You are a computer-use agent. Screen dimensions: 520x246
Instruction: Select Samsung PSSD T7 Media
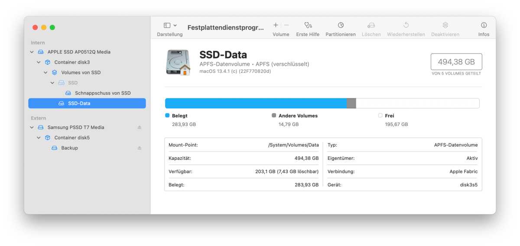pos(87,127)
